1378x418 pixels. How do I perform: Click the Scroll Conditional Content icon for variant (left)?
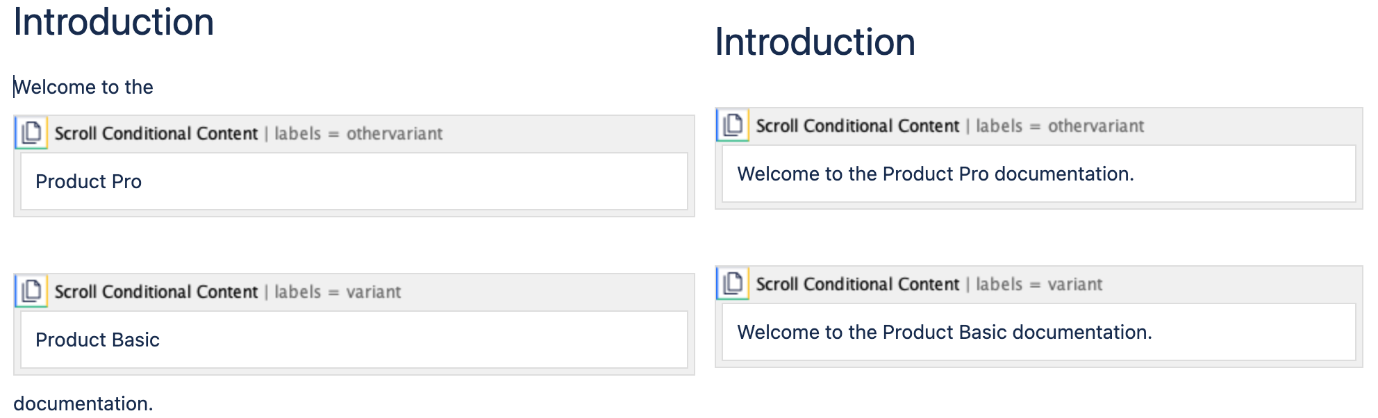click(x=31, y=291)
